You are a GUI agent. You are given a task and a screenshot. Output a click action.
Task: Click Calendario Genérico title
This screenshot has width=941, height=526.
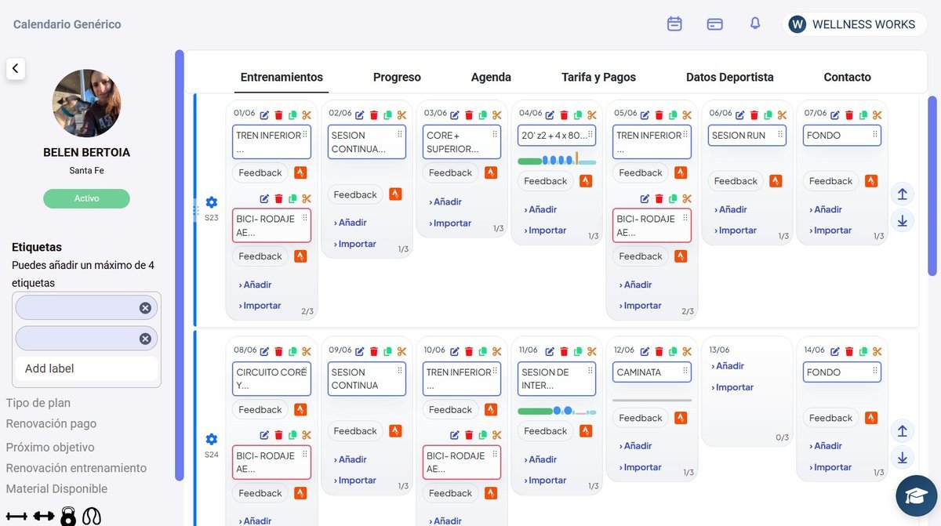tap(67, 24)
